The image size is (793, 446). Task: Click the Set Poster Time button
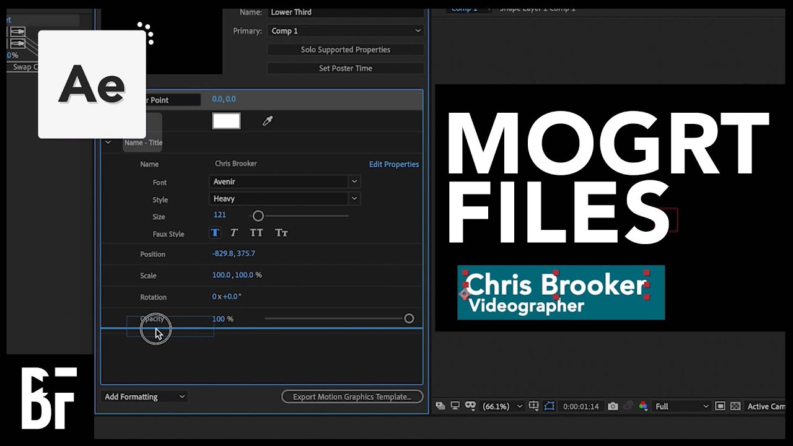(x=346, y=68)
